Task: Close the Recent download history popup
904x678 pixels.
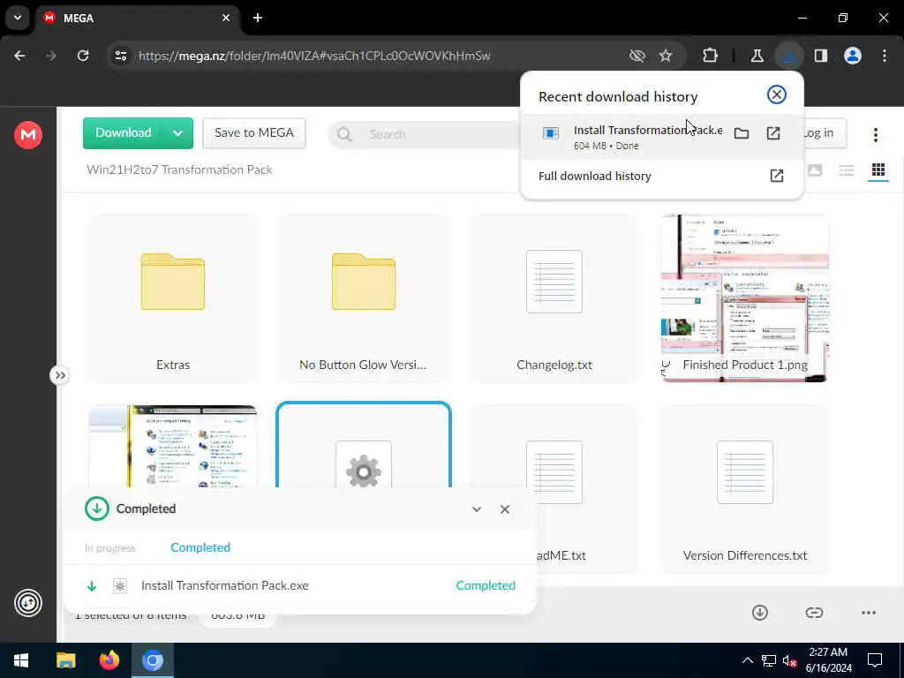Action: point(777,94)
